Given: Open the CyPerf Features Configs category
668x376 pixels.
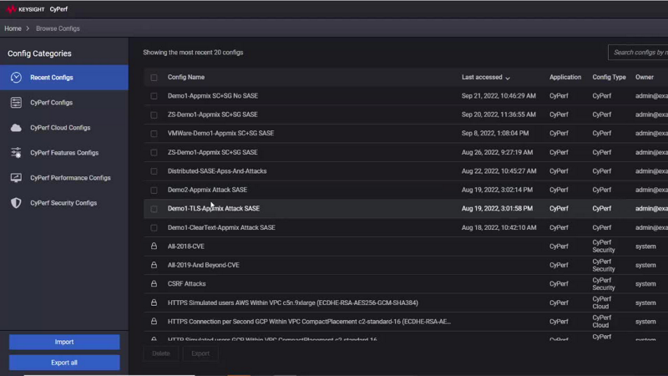Looking at the screenshot, I should [x=64, y=153].
